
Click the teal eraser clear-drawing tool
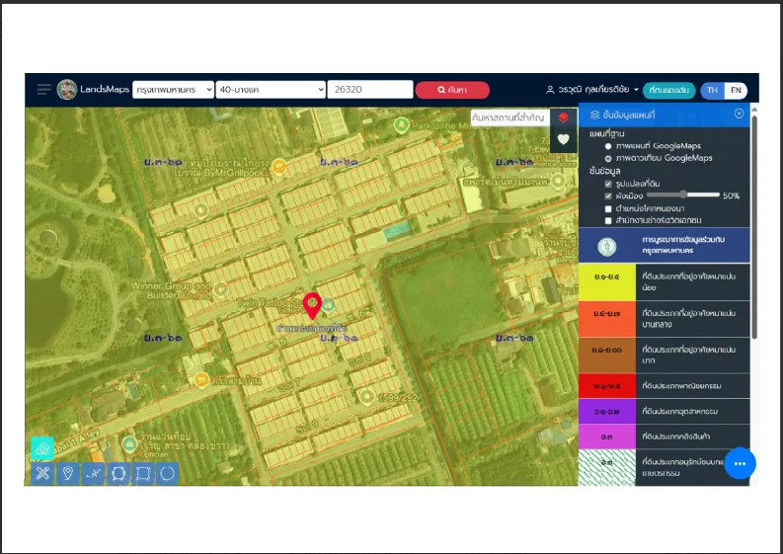[42, 448]
